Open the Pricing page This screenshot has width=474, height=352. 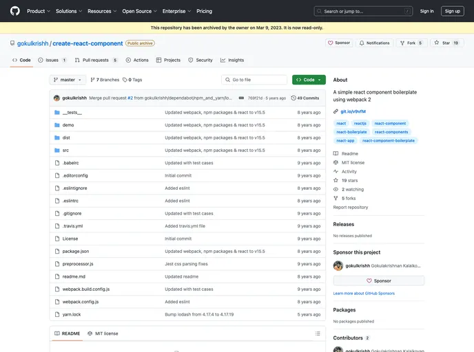click(205, 11)
